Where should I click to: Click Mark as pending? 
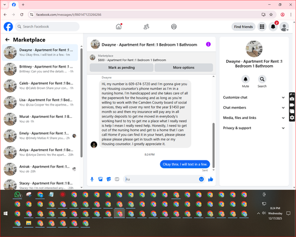pos(121,68)
